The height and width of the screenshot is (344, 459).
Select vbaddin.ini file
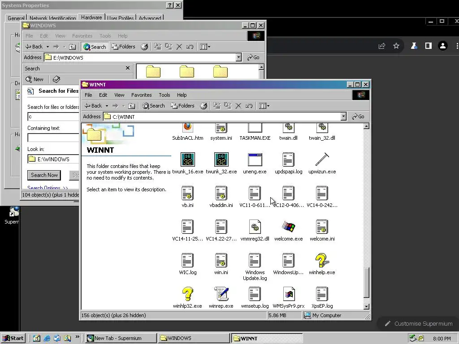pyautogui.click(x=221, y=197)
